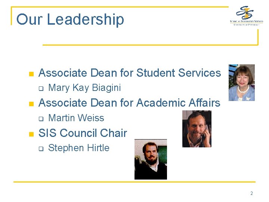Select the photo beside the Student Services heading
Screen dimensions: 269x202
[x=241, y=82]
